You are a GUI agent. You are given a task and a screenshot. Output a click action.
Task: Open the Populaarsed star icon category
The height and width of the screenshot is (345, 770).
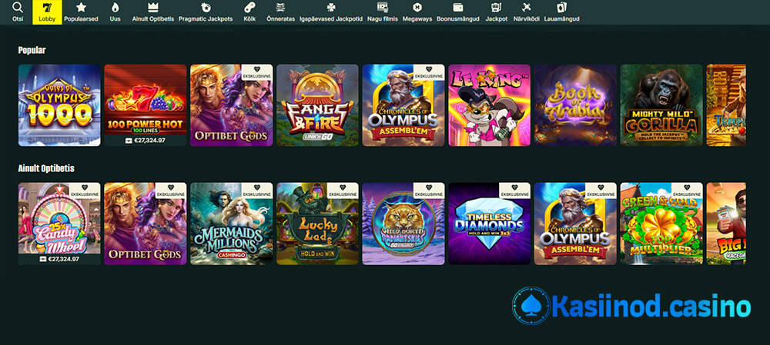(x=81, y=8)
